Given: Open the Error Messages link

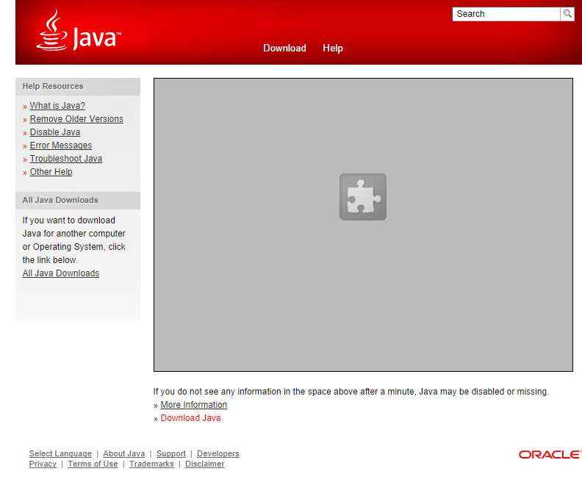Looking at the screenshot, I should (61, 145).
